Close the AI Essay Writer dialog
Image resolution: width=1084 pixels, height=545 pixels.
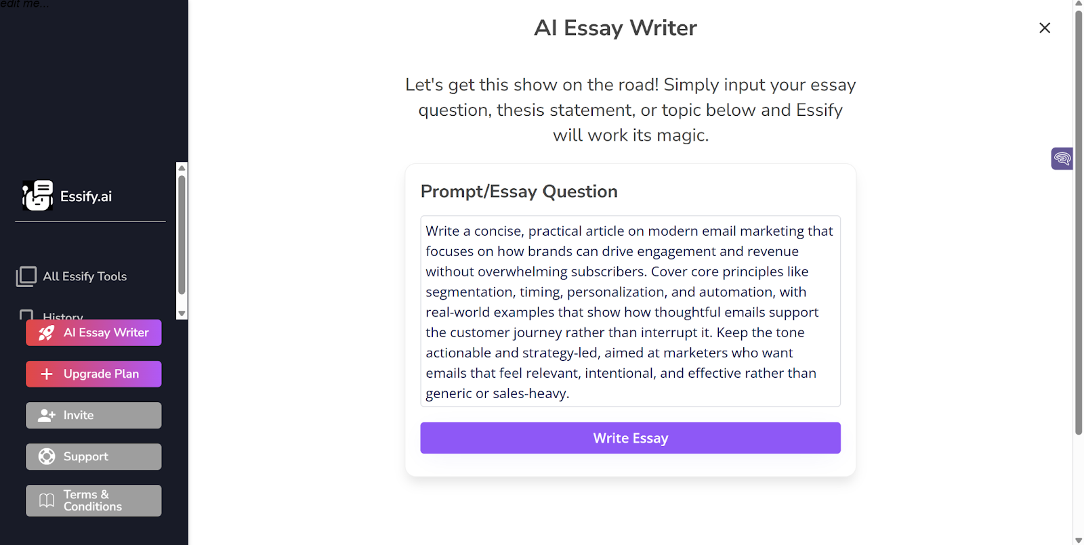tap(1045, 28)
